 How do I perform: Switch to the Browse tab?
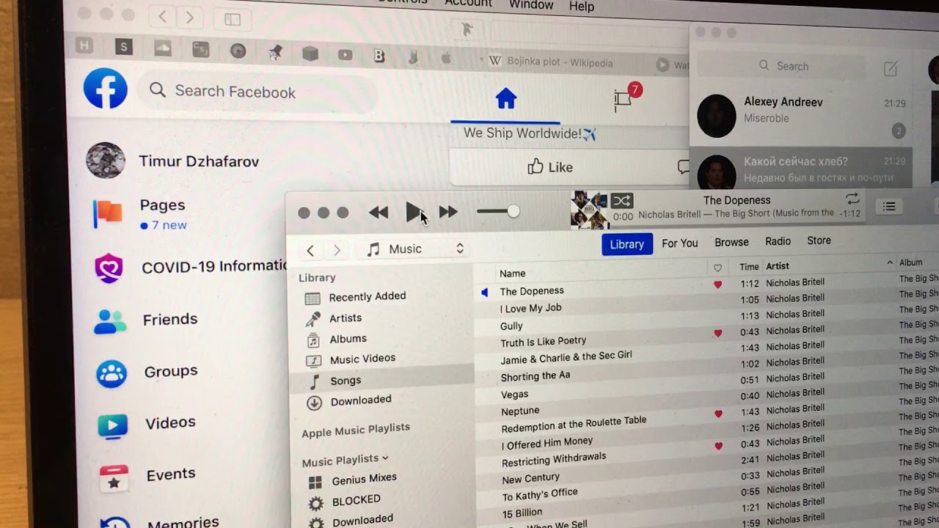click(731, 242)
